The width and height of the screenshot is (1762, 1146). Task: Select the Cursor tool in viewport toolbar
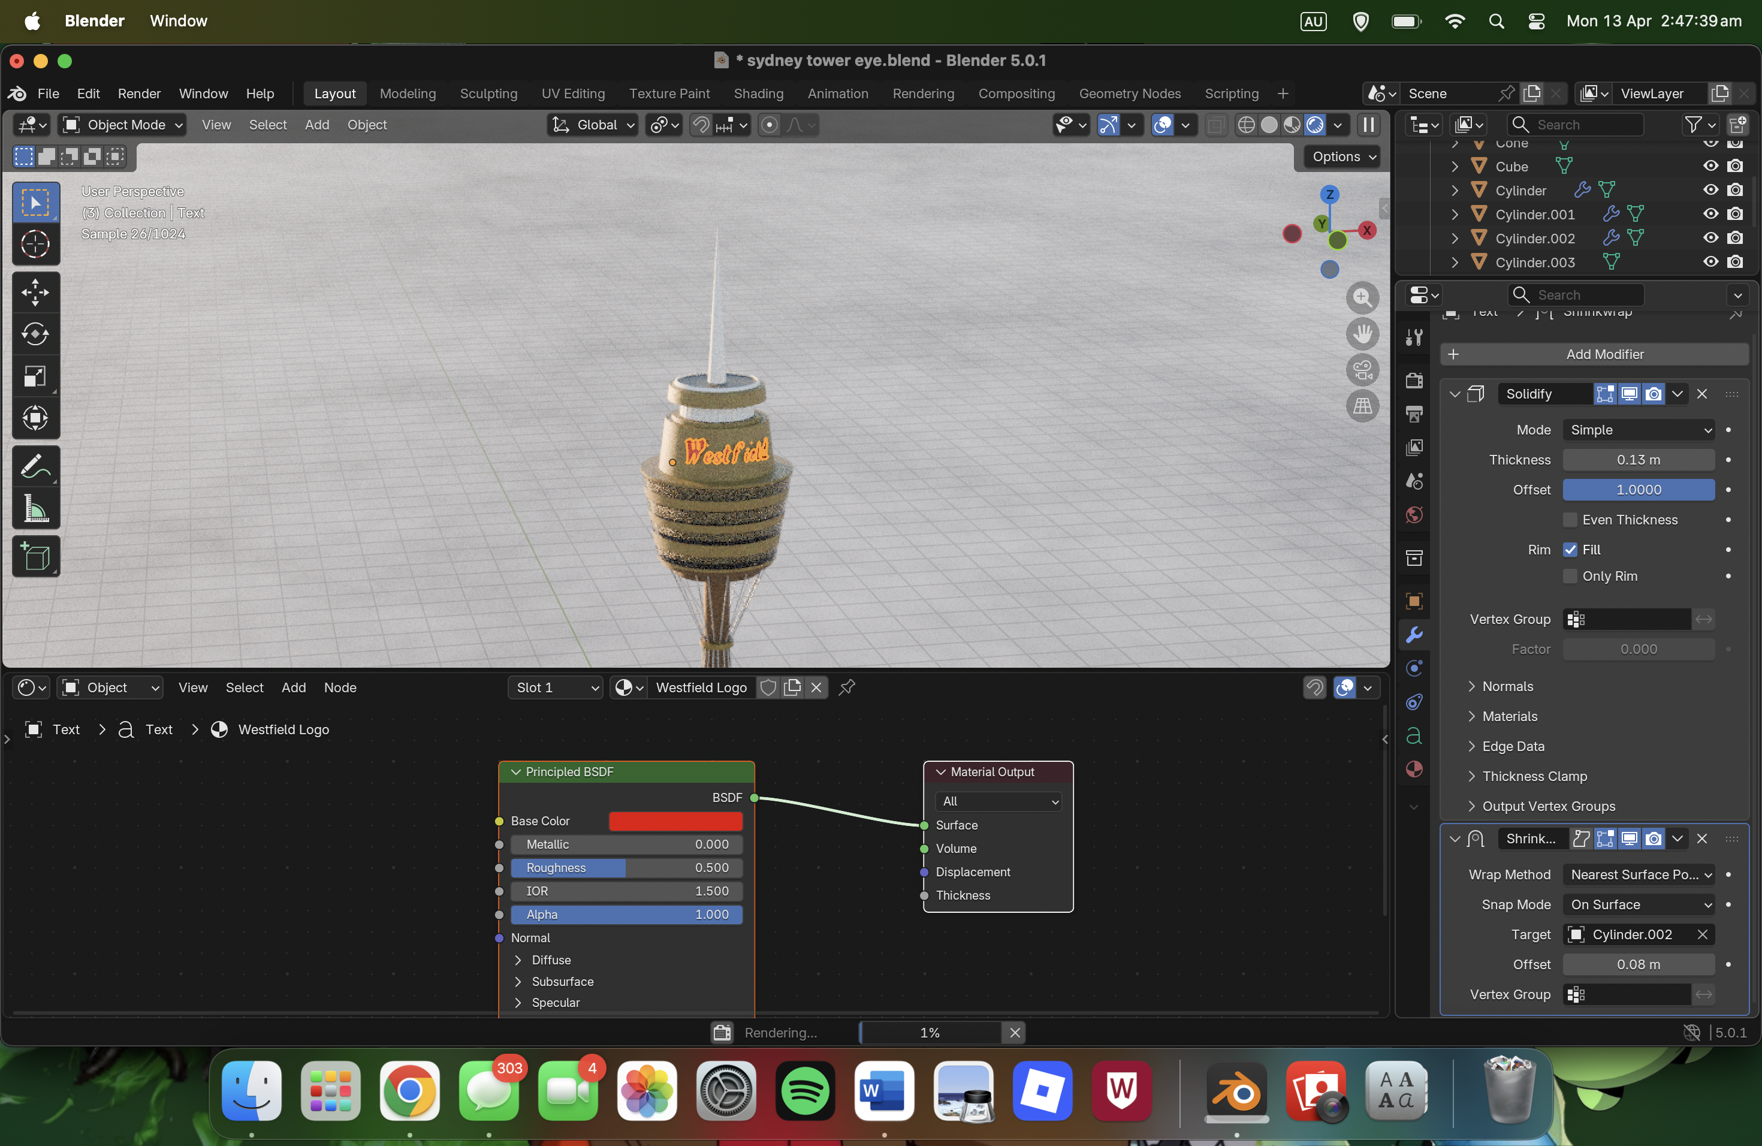[x=35, y=245]
